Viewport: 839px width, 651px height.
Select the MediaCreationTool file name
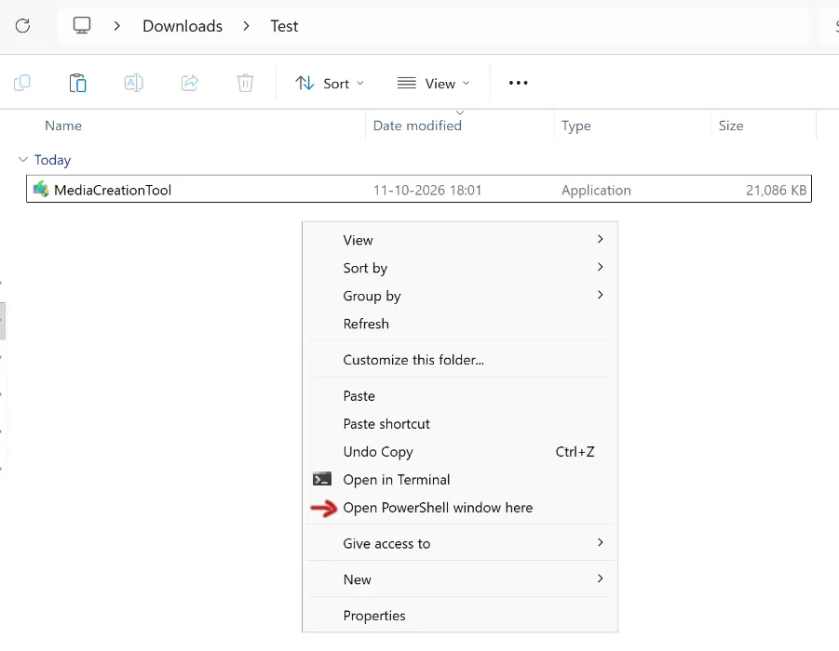(113, 190)
